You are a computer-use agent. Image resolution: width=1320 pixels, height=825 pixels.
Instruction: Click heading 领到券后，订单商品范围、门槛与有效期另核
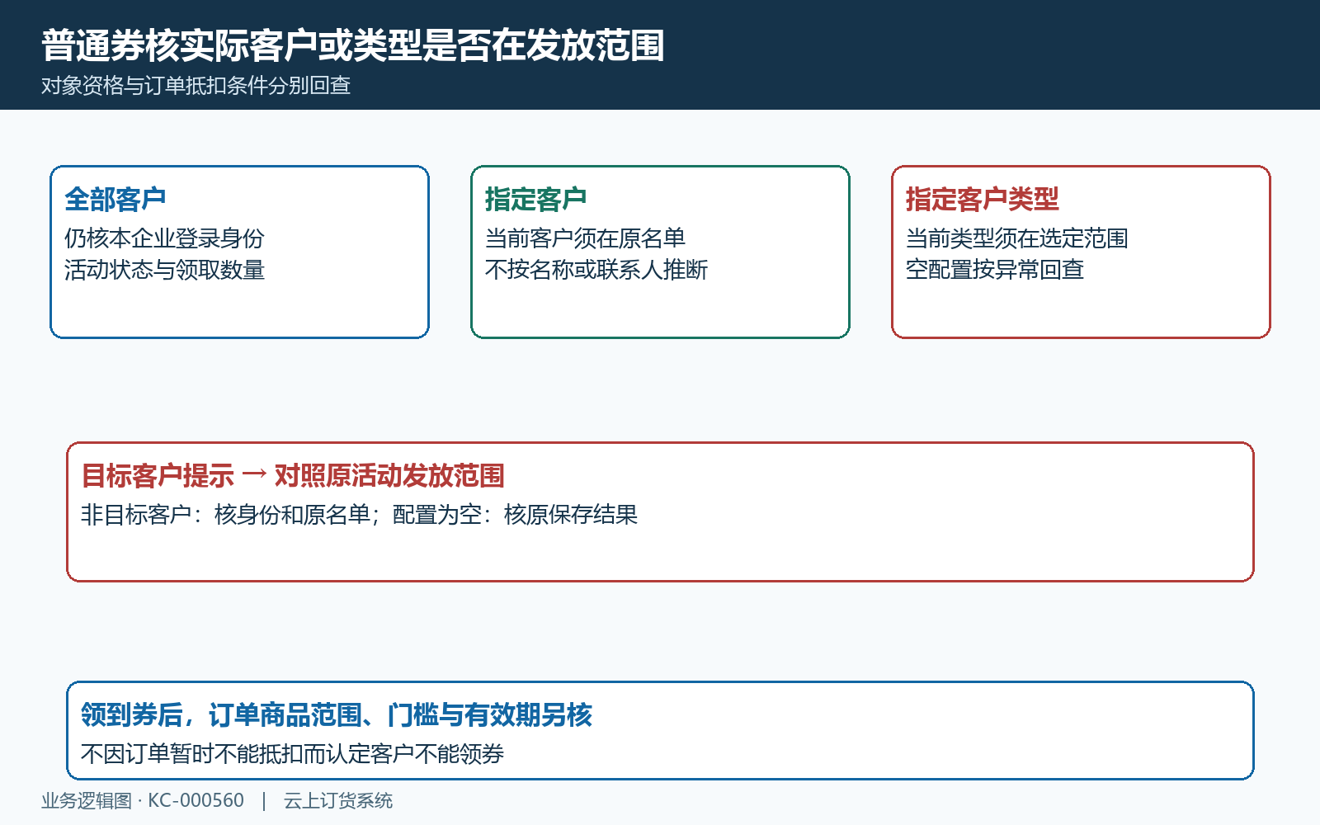(337, 714)
